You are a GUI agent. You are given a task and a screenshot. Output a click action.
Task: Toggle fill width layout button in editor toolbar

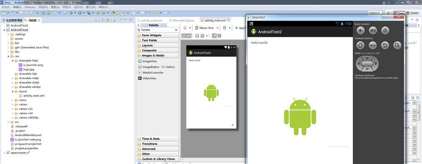pyautogui.click(x=184, y=35)
